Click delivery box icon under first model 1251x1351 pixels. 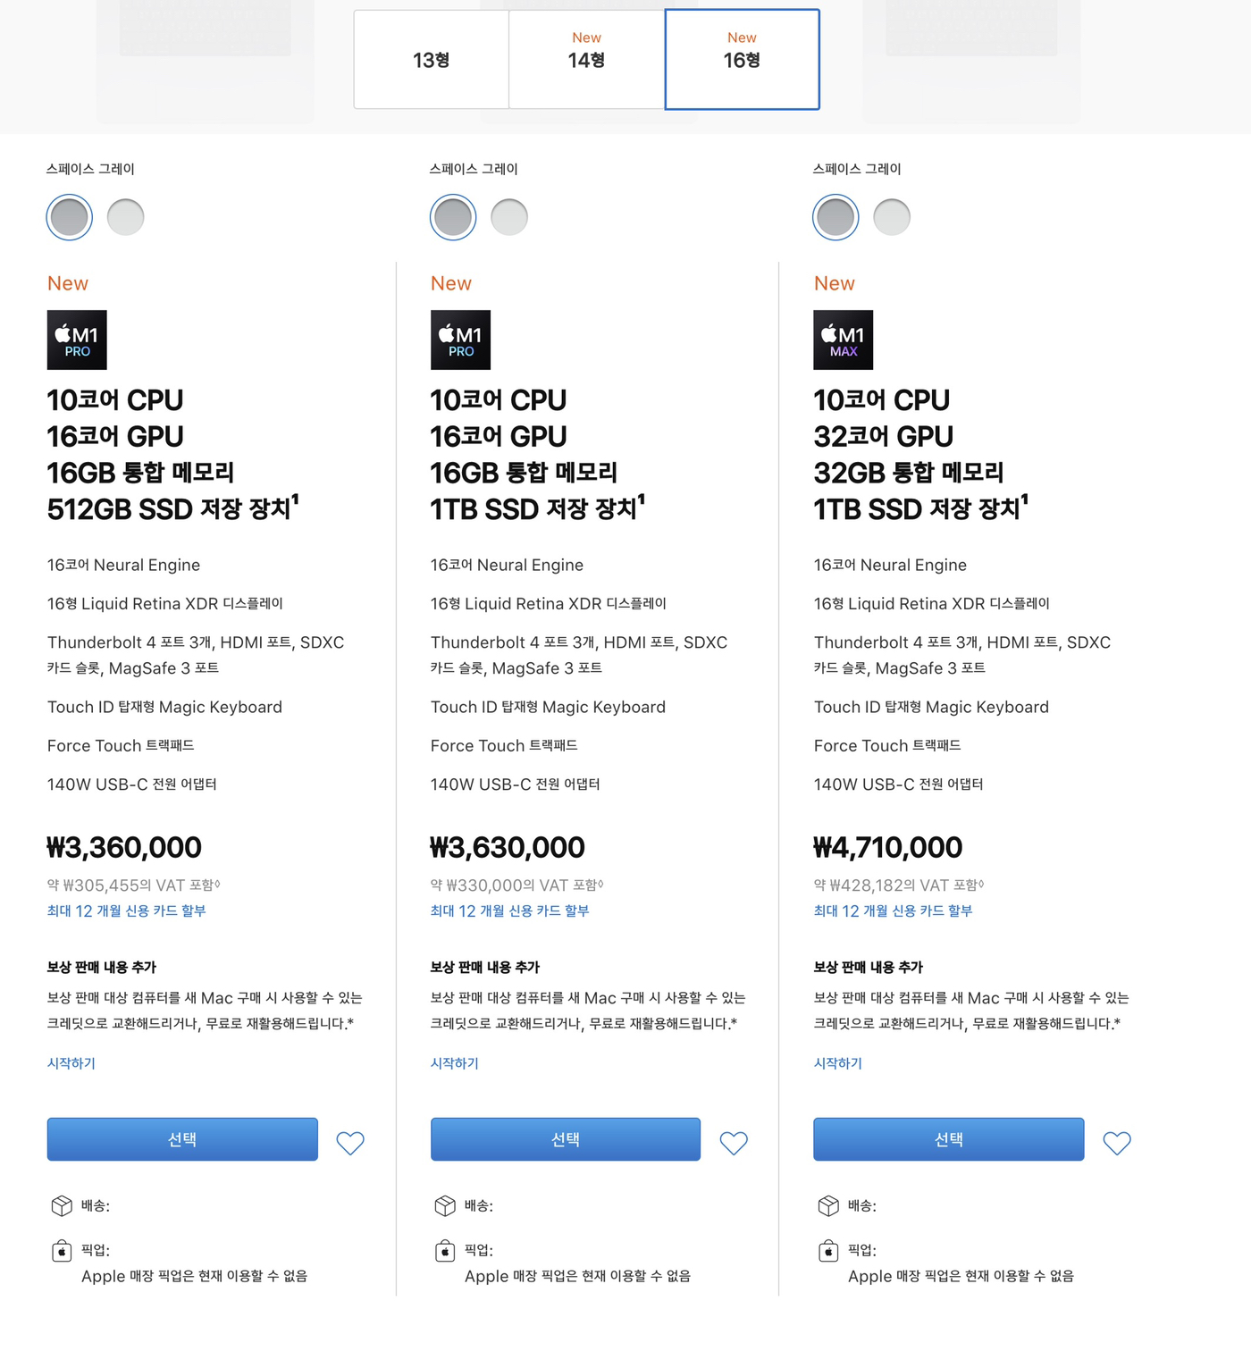click(62, 1206)
